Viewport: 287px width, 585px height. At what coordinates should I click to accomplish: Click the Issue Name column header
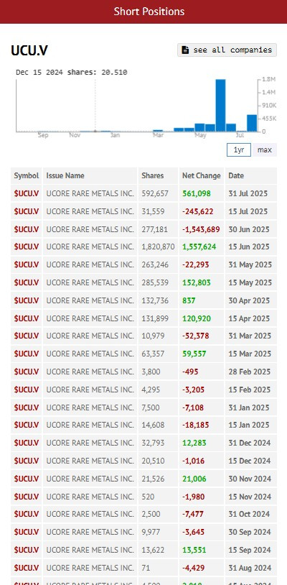[65, 175]
